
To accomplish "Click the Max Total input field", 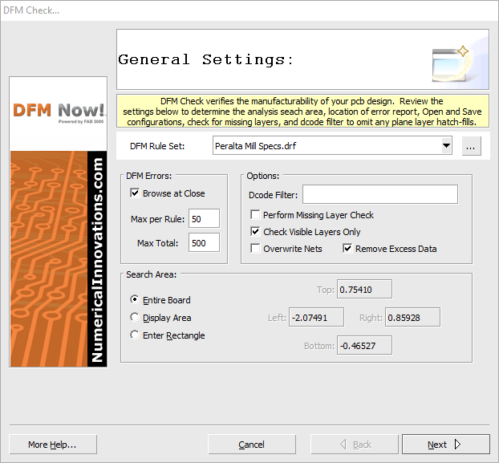I will [x=204, y=243].
